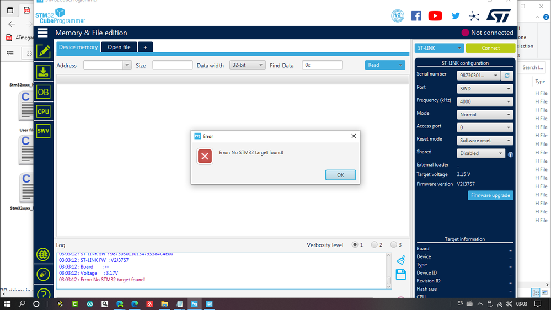Image resolution: width=551 pixels, height=310 pixels.
Task: Click OK in the Error dialog
Action: coord(340,175)
